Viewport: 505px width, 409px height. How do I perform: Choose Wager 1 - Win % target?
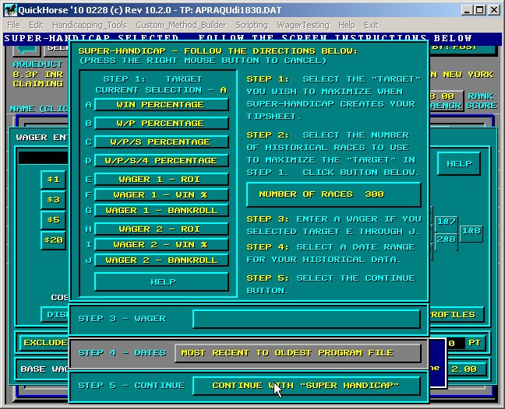161,194
